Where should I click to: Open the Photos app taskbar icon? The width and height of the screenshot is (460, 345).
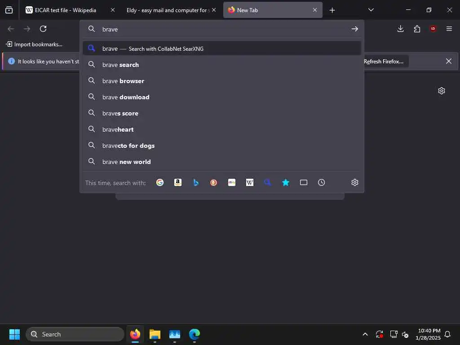tap(175, 334)
